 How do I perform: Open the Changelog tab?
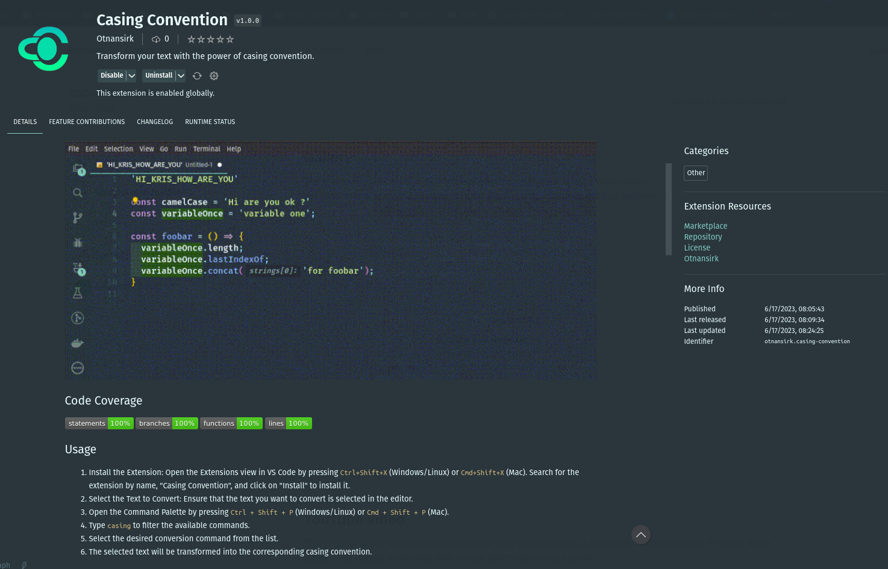[155, 122]
